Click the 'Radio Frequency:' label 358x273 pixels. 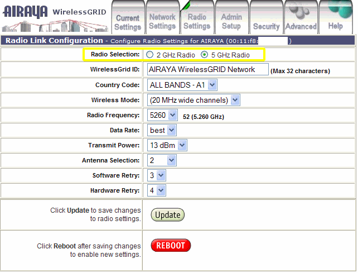pyautogui.click(x=113, y=115)
